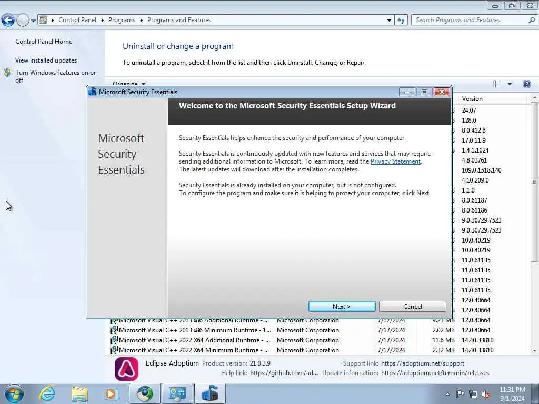This screenshot has height=404, width=539.
Task: Click the forward navigation arrow
Action: click(x=23, y=21)
